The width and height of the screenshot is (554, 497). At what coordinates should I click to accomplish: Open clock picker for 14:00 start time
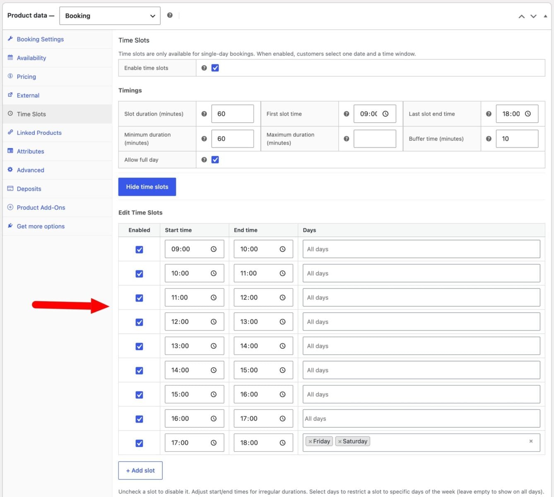tap(214, 370)
